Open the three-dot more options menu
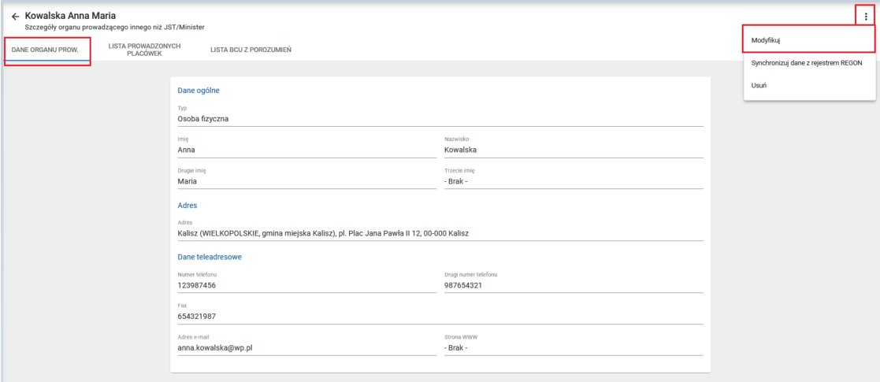Image resolution: width=880 pixels, height=382 pixels. pyautogui.click(x=865, y=17)
